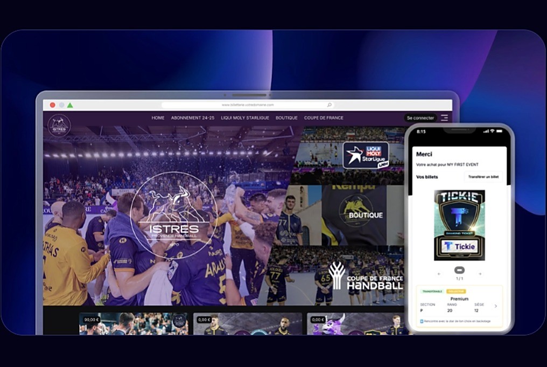This screenshot has width=547, height=367.
Task: Click the large Istres Provence Handball emblem
Action: coord(174,215)
